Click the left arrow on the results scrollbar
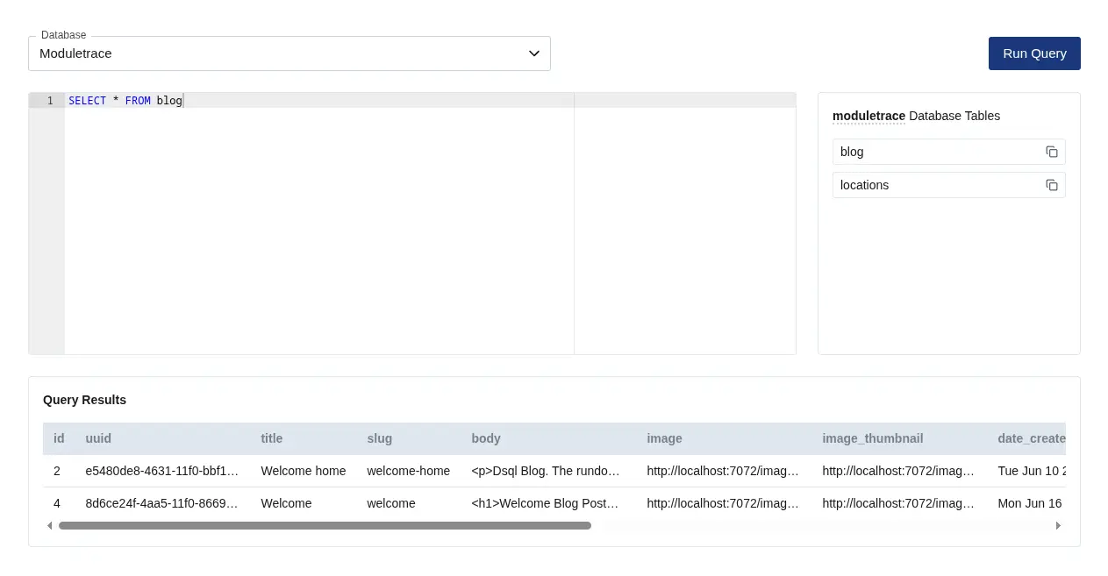This screenshot has height=576, width=1108. [50, 525]
